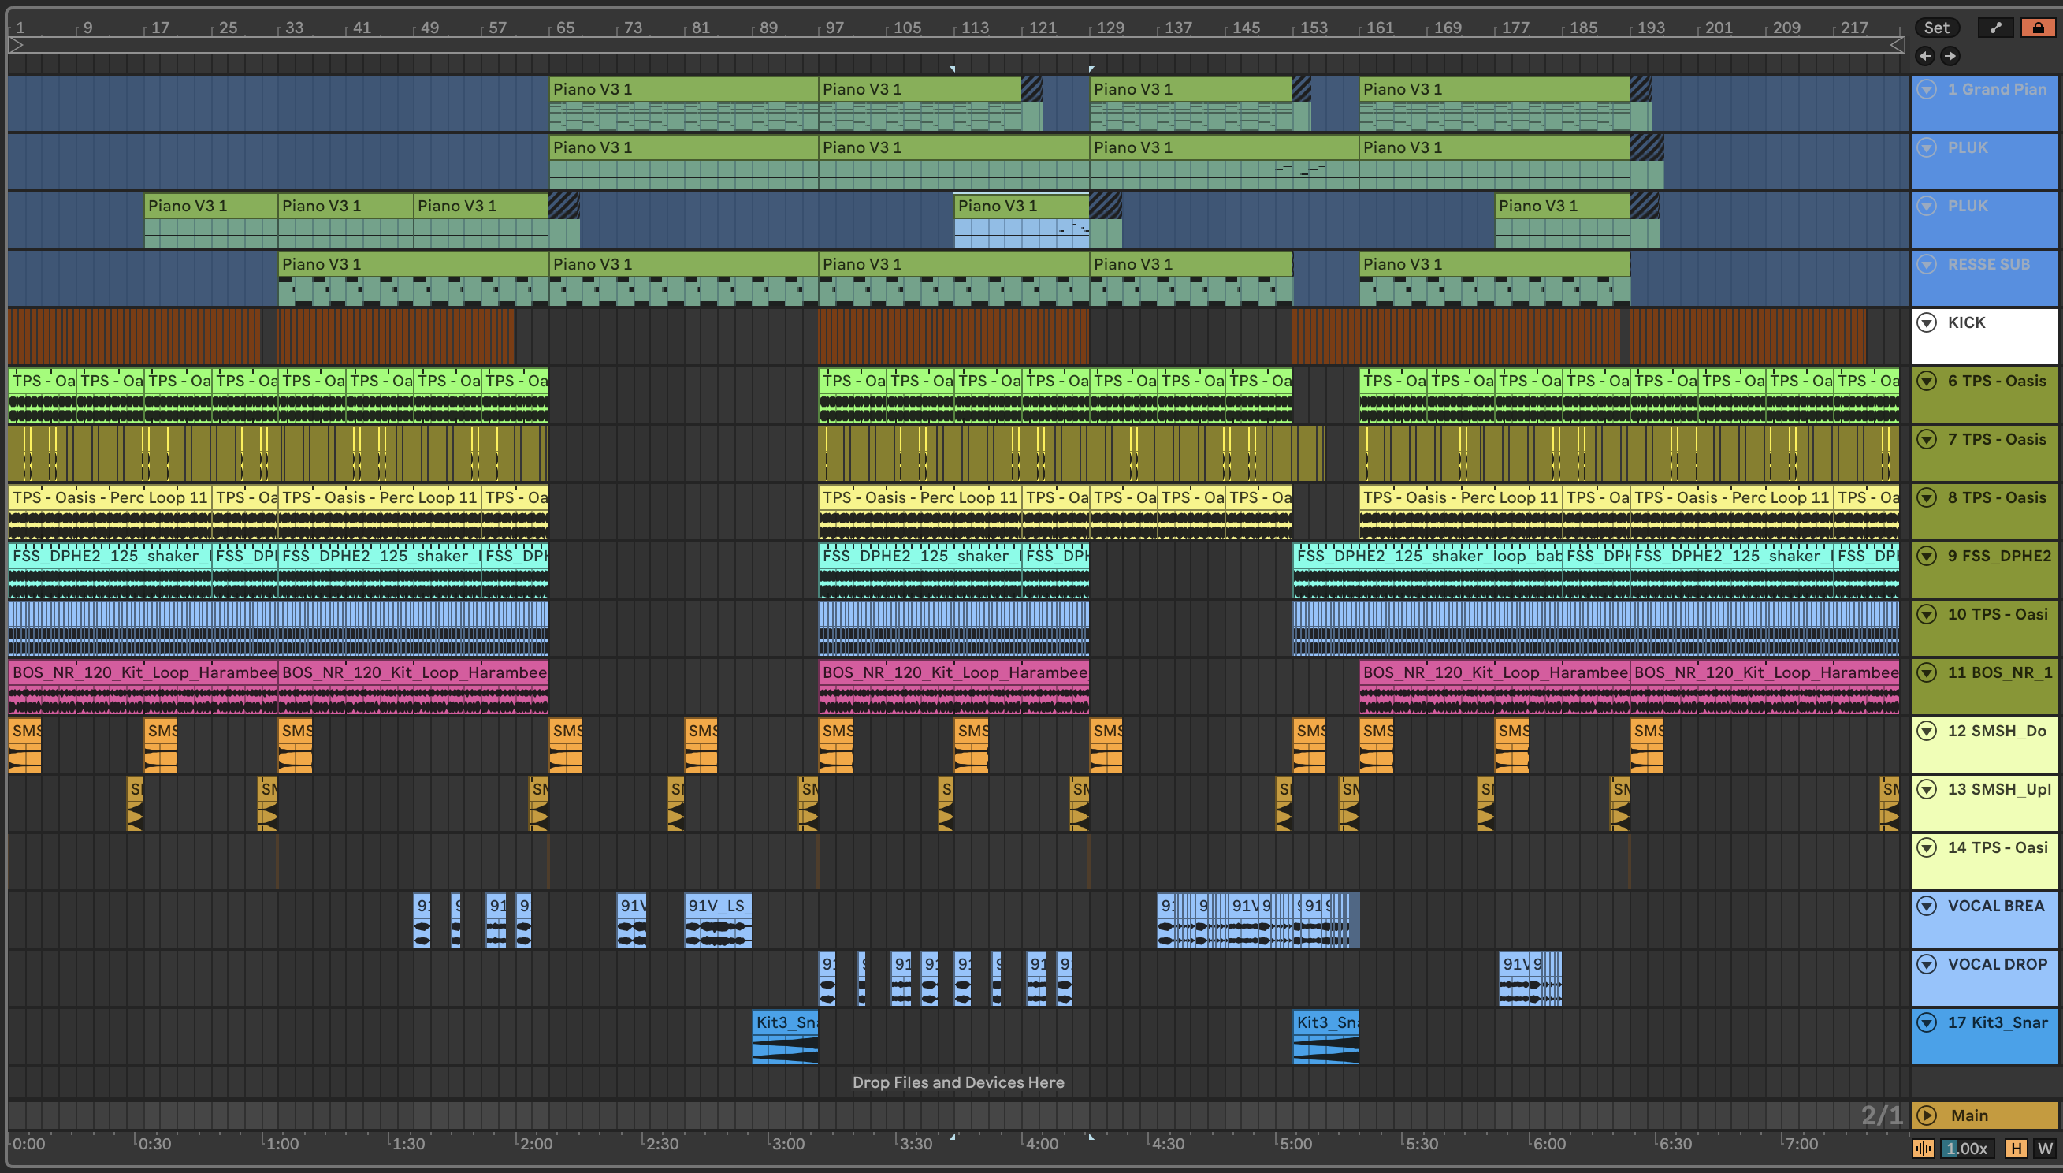Image resolution: width=2063 pixels, height=1173 pixels.
Task: Unfold the RESSE SUB track
Action: pyautogui.click(x=1926, y=264)
